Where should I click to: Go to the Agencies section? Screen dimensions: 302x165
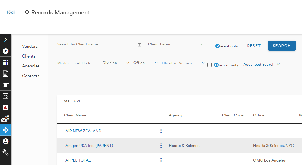(31, 66)
